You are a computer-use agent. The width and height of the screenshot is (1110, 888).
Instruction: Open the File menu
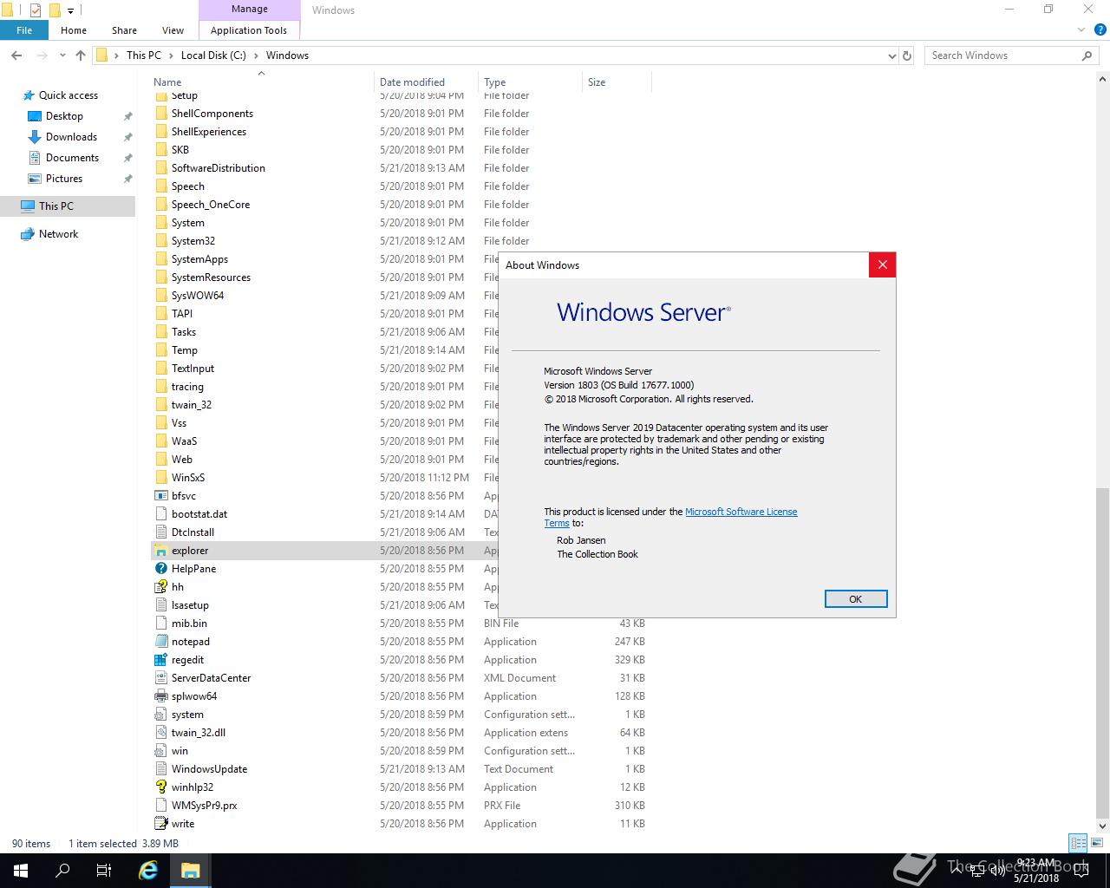tap(24, 30)
